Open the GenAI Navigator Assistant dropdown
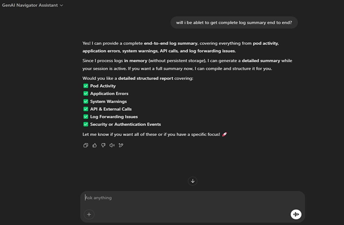The width and height of the screenshot is (344, 225). point(32,5)
